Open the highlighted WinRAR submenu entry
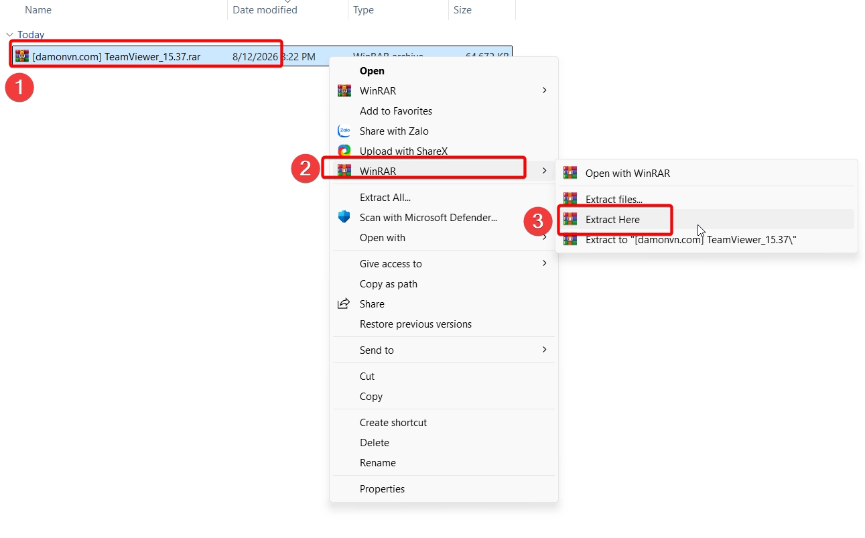Image resolution: width=865 pixels, height=538 pixels. click(444, 171)
